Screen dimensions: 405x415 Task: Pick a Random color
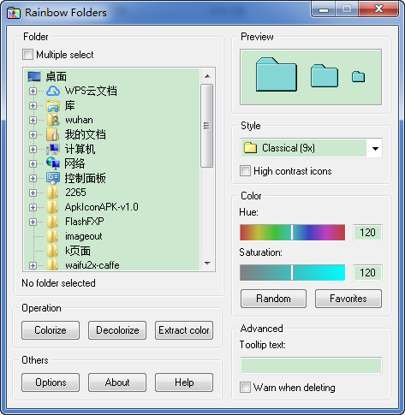[x=273, y=299]
